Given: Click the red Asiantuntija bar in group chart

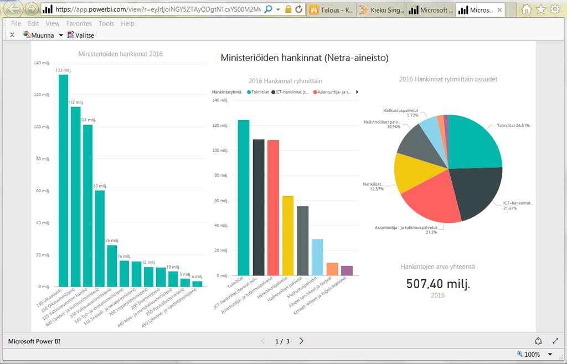Looking at the screenshot, I should click(x=273, y=208).
